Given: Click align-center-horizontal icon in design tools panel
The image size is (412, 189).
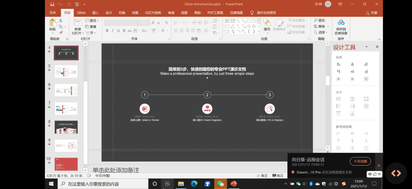Looking at the screenshot, I should [x=352, y=64].
